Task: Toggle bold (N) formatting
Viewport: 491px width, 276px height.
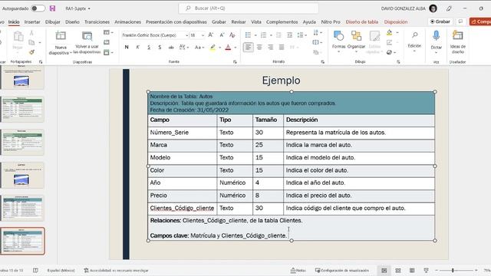Action: click(x=127, y=48)
